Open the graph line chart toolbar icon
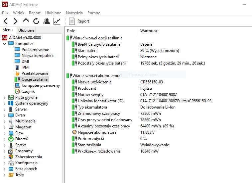252x183 pixels. point(57,21)
